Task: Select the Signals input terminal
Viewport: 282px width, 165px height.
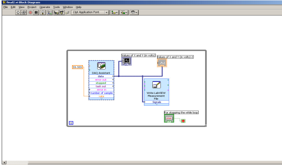Action: [156, 102]
